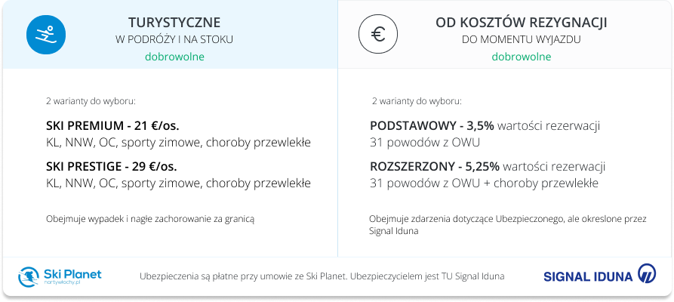
Task: Click the green dobrowolne label under rezygnacji
Action: [522, 57]
